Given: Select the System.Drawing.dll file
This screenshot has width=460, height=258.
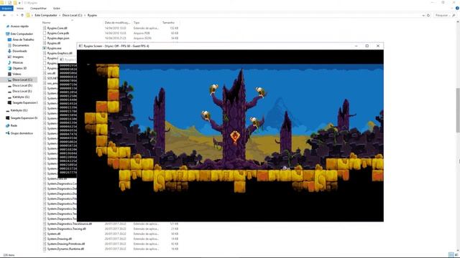Looking at the screenshot, I should pos(60,239).
